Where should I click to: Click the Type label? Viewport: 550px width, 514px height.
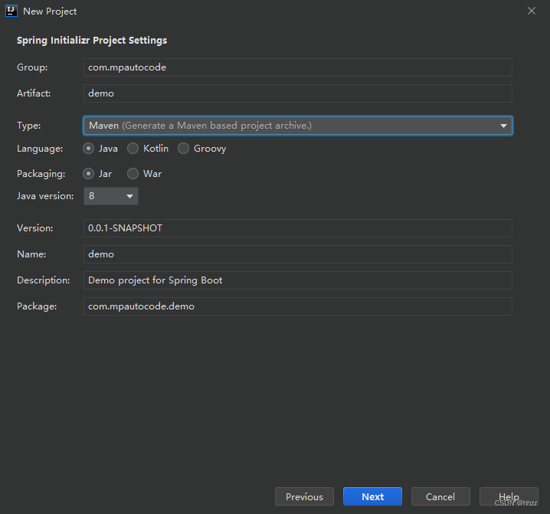29,126
